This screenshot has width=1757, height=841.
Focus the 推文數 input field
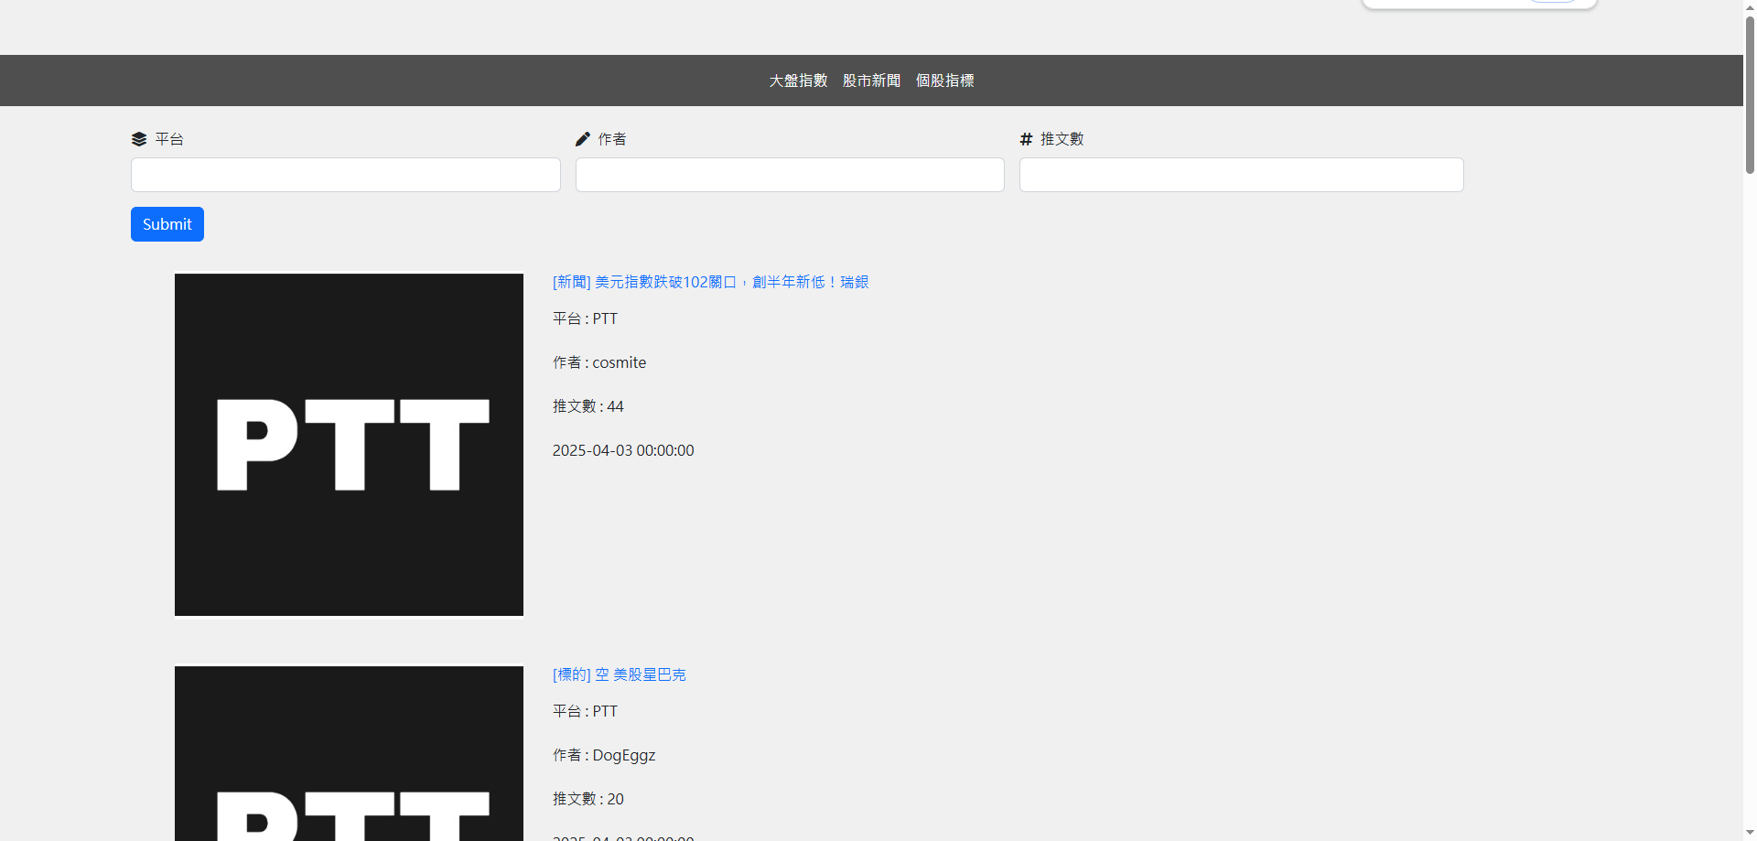pos(1242,175)
